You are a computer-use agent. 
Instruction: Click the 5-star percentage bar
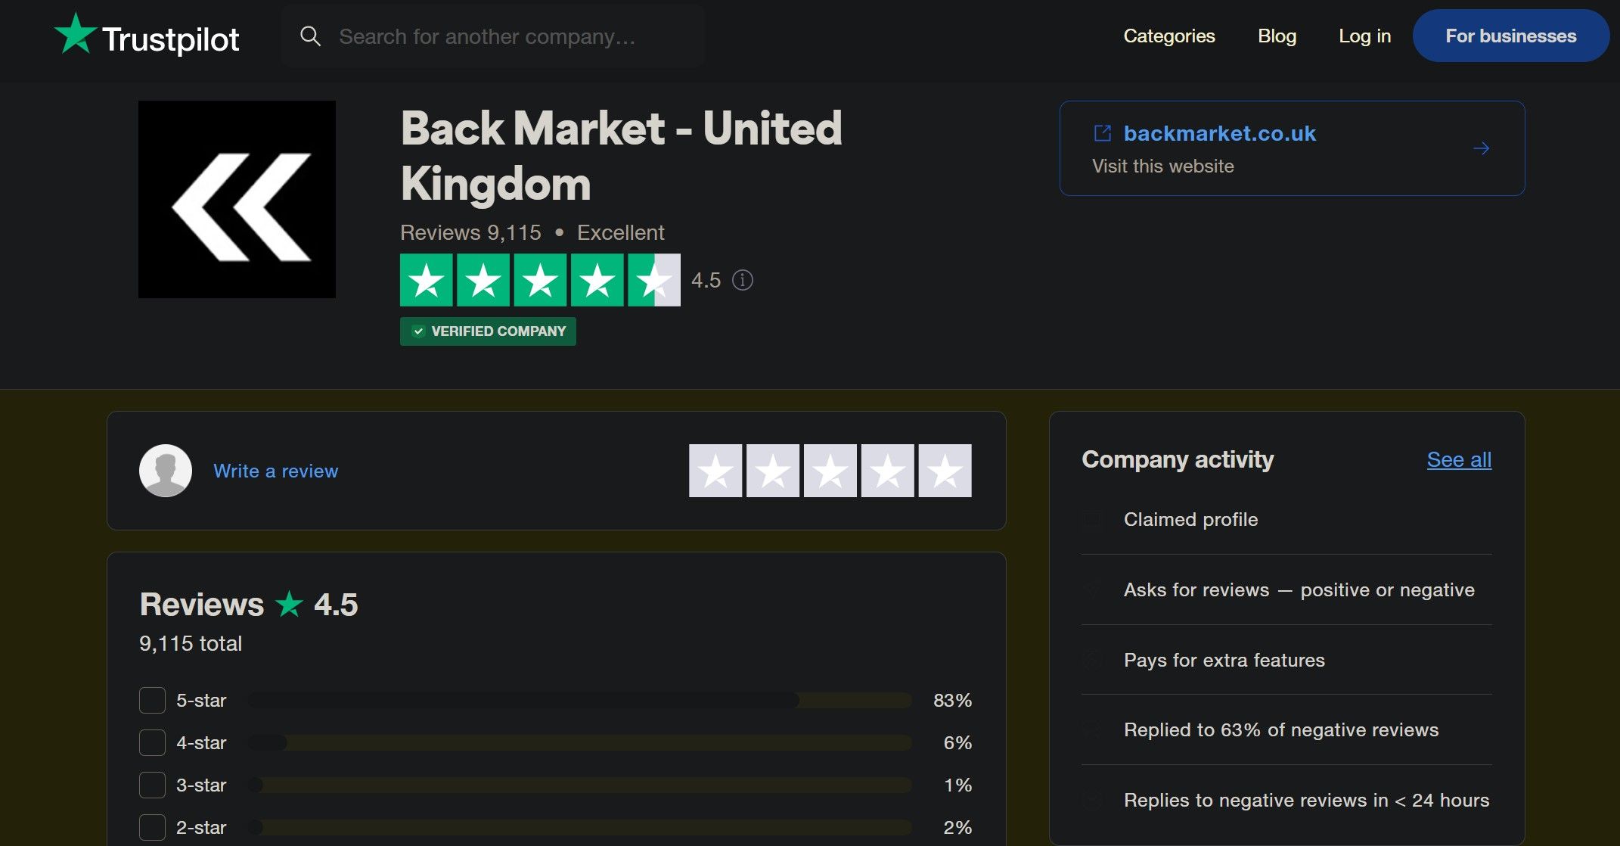point(579,700)
